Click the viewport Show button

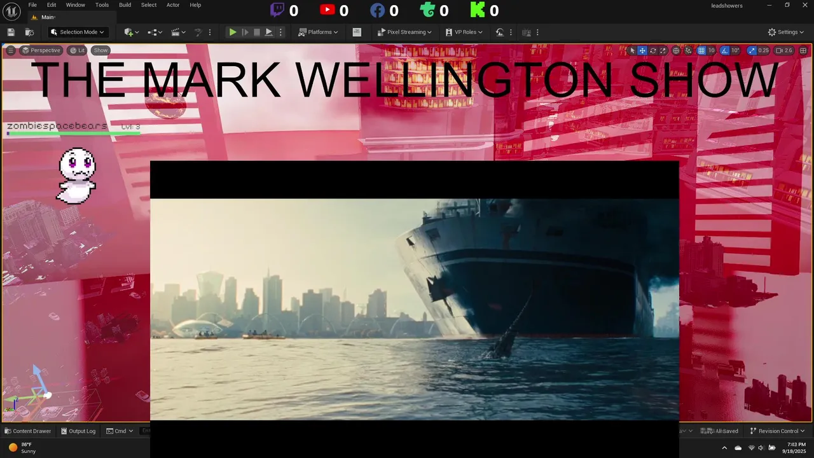pyautogui.click(x=100, y=50)
